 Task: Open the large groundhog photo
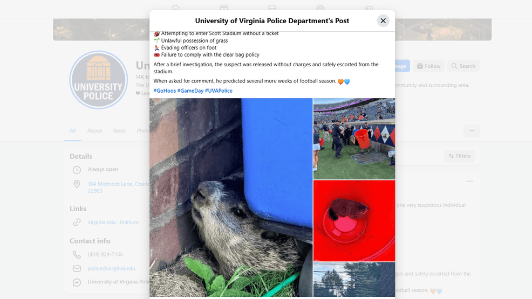point(231,197)
